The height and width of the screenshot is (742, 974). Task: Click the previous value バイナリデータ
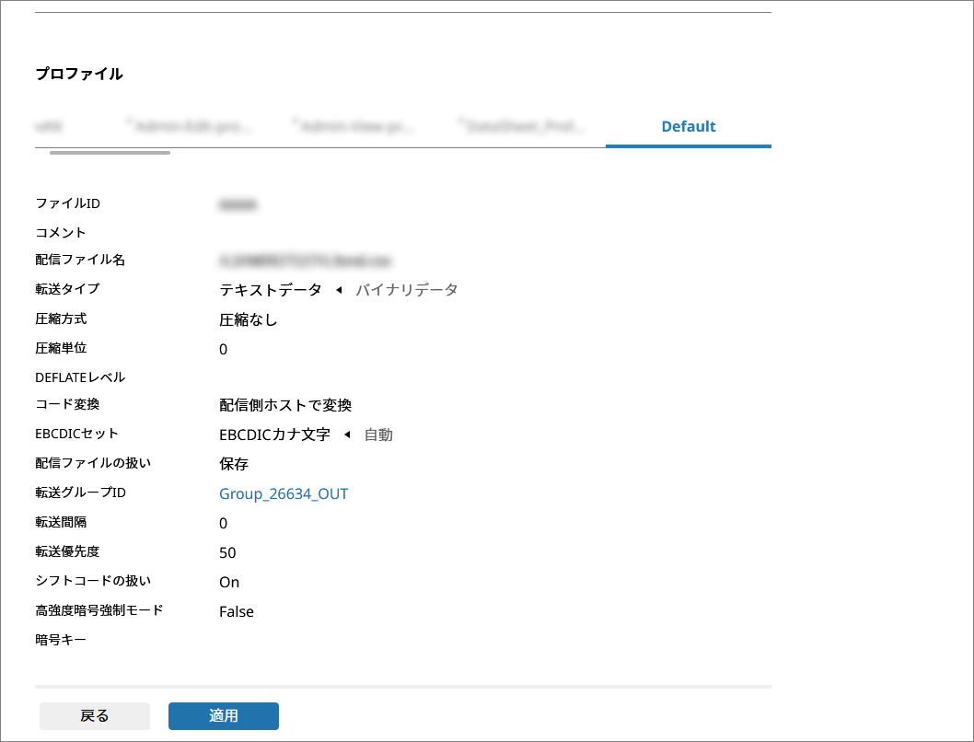tap(406, 290)
